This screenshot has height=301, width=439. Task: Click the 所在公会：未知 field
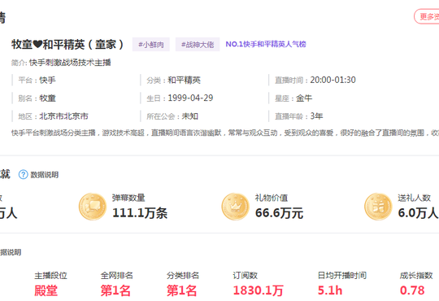coord(172,116)
